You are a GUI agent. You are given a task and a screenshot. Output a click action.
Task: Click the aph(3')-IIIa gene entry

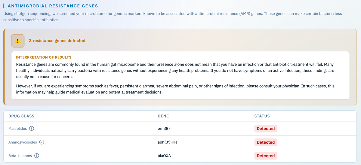point(168,142)
